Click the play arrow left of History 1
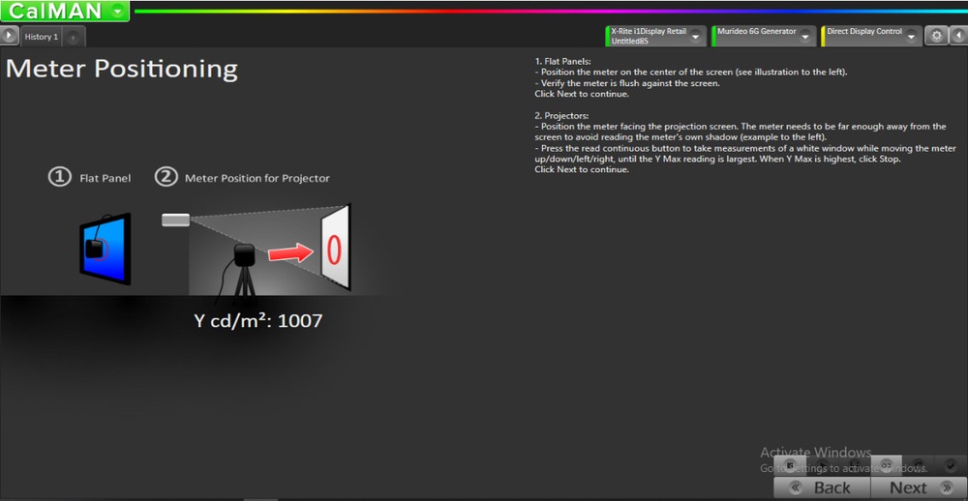 (x=9, y=36)
